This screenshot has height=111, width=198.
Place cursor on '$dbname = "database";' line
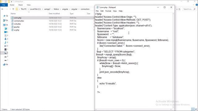pos(110,37)
